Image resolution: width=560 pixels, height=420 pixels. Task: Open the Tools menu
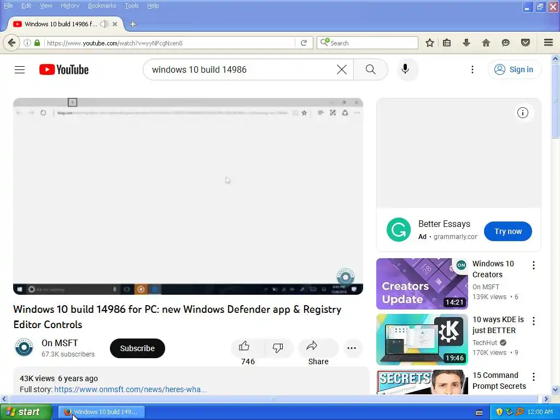click(131, 5)
